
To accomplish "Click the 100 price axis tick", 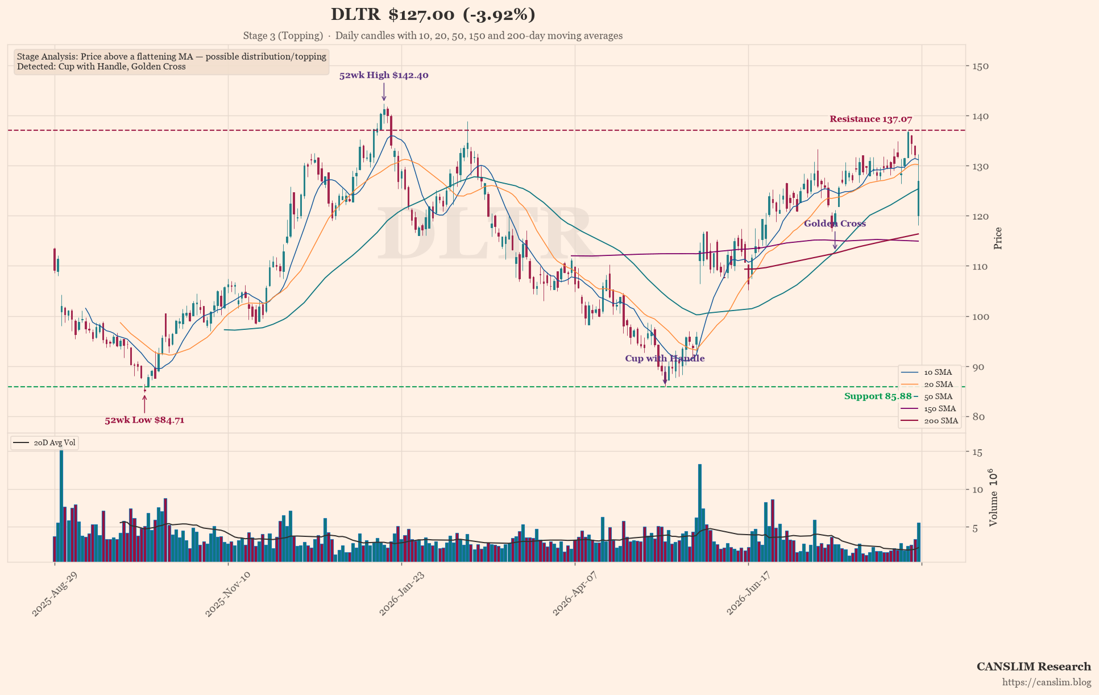I will (x=981, y=316).
